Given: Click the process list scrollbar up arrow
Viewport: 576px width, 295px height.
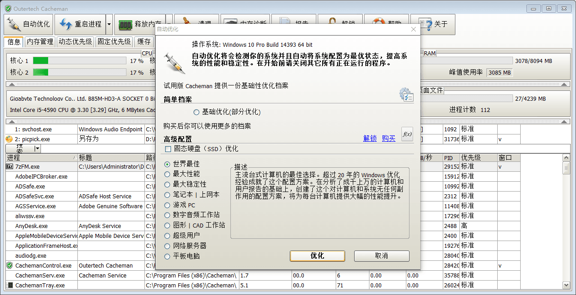Looking at the screenshot, I should pos(567,158).
